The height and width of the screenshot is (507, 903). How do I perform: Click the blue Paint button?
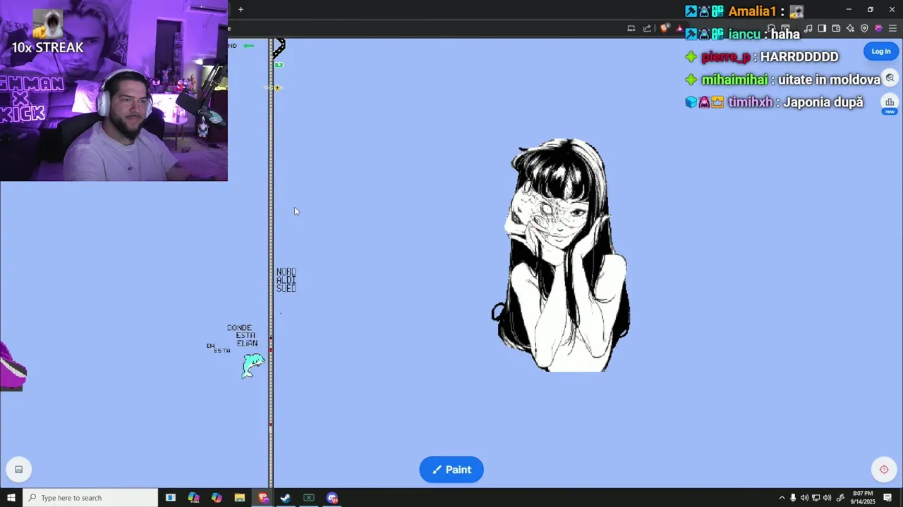(451, 470)
